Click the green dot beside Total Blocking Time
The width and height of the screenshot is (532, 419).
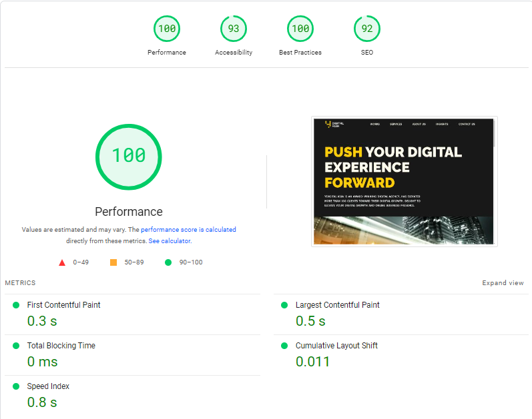point(16,346)
